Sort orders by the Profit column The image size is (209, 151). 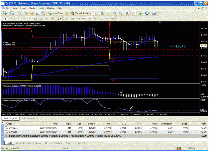click(203, 124)
